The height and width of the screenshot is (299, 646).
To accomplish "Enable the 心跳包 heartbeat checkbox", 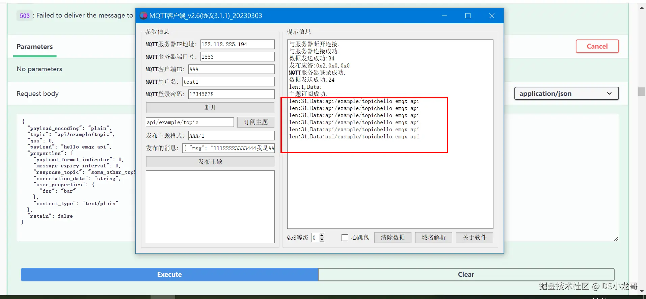I will coord(345,238).
